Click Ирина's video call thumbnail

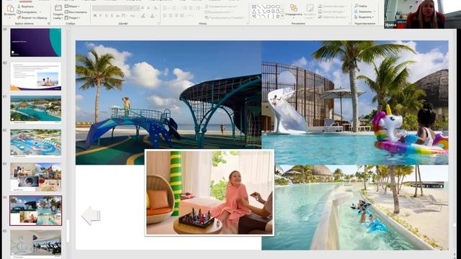coord(423,14)
